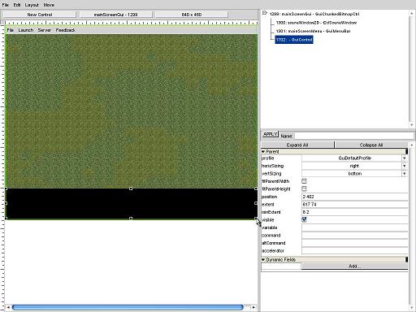Click the Add... dynamic field button
The width and height of the screenshot is (416, 312).
(354, 266)
